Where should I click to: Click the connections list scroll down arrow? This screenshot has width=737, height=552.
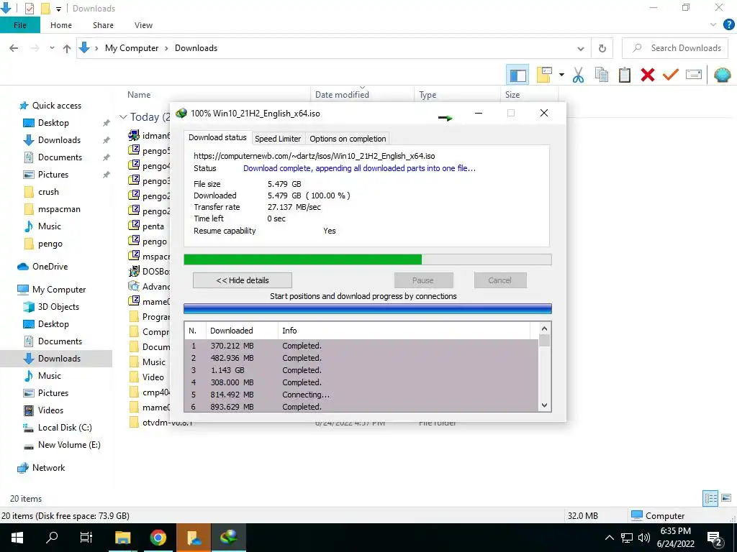tap(544, 405)
